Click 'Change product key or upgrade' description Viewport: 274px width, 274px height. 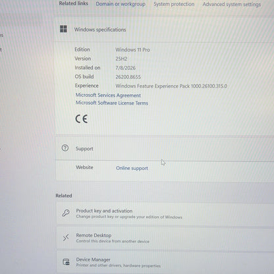[129, 217]
